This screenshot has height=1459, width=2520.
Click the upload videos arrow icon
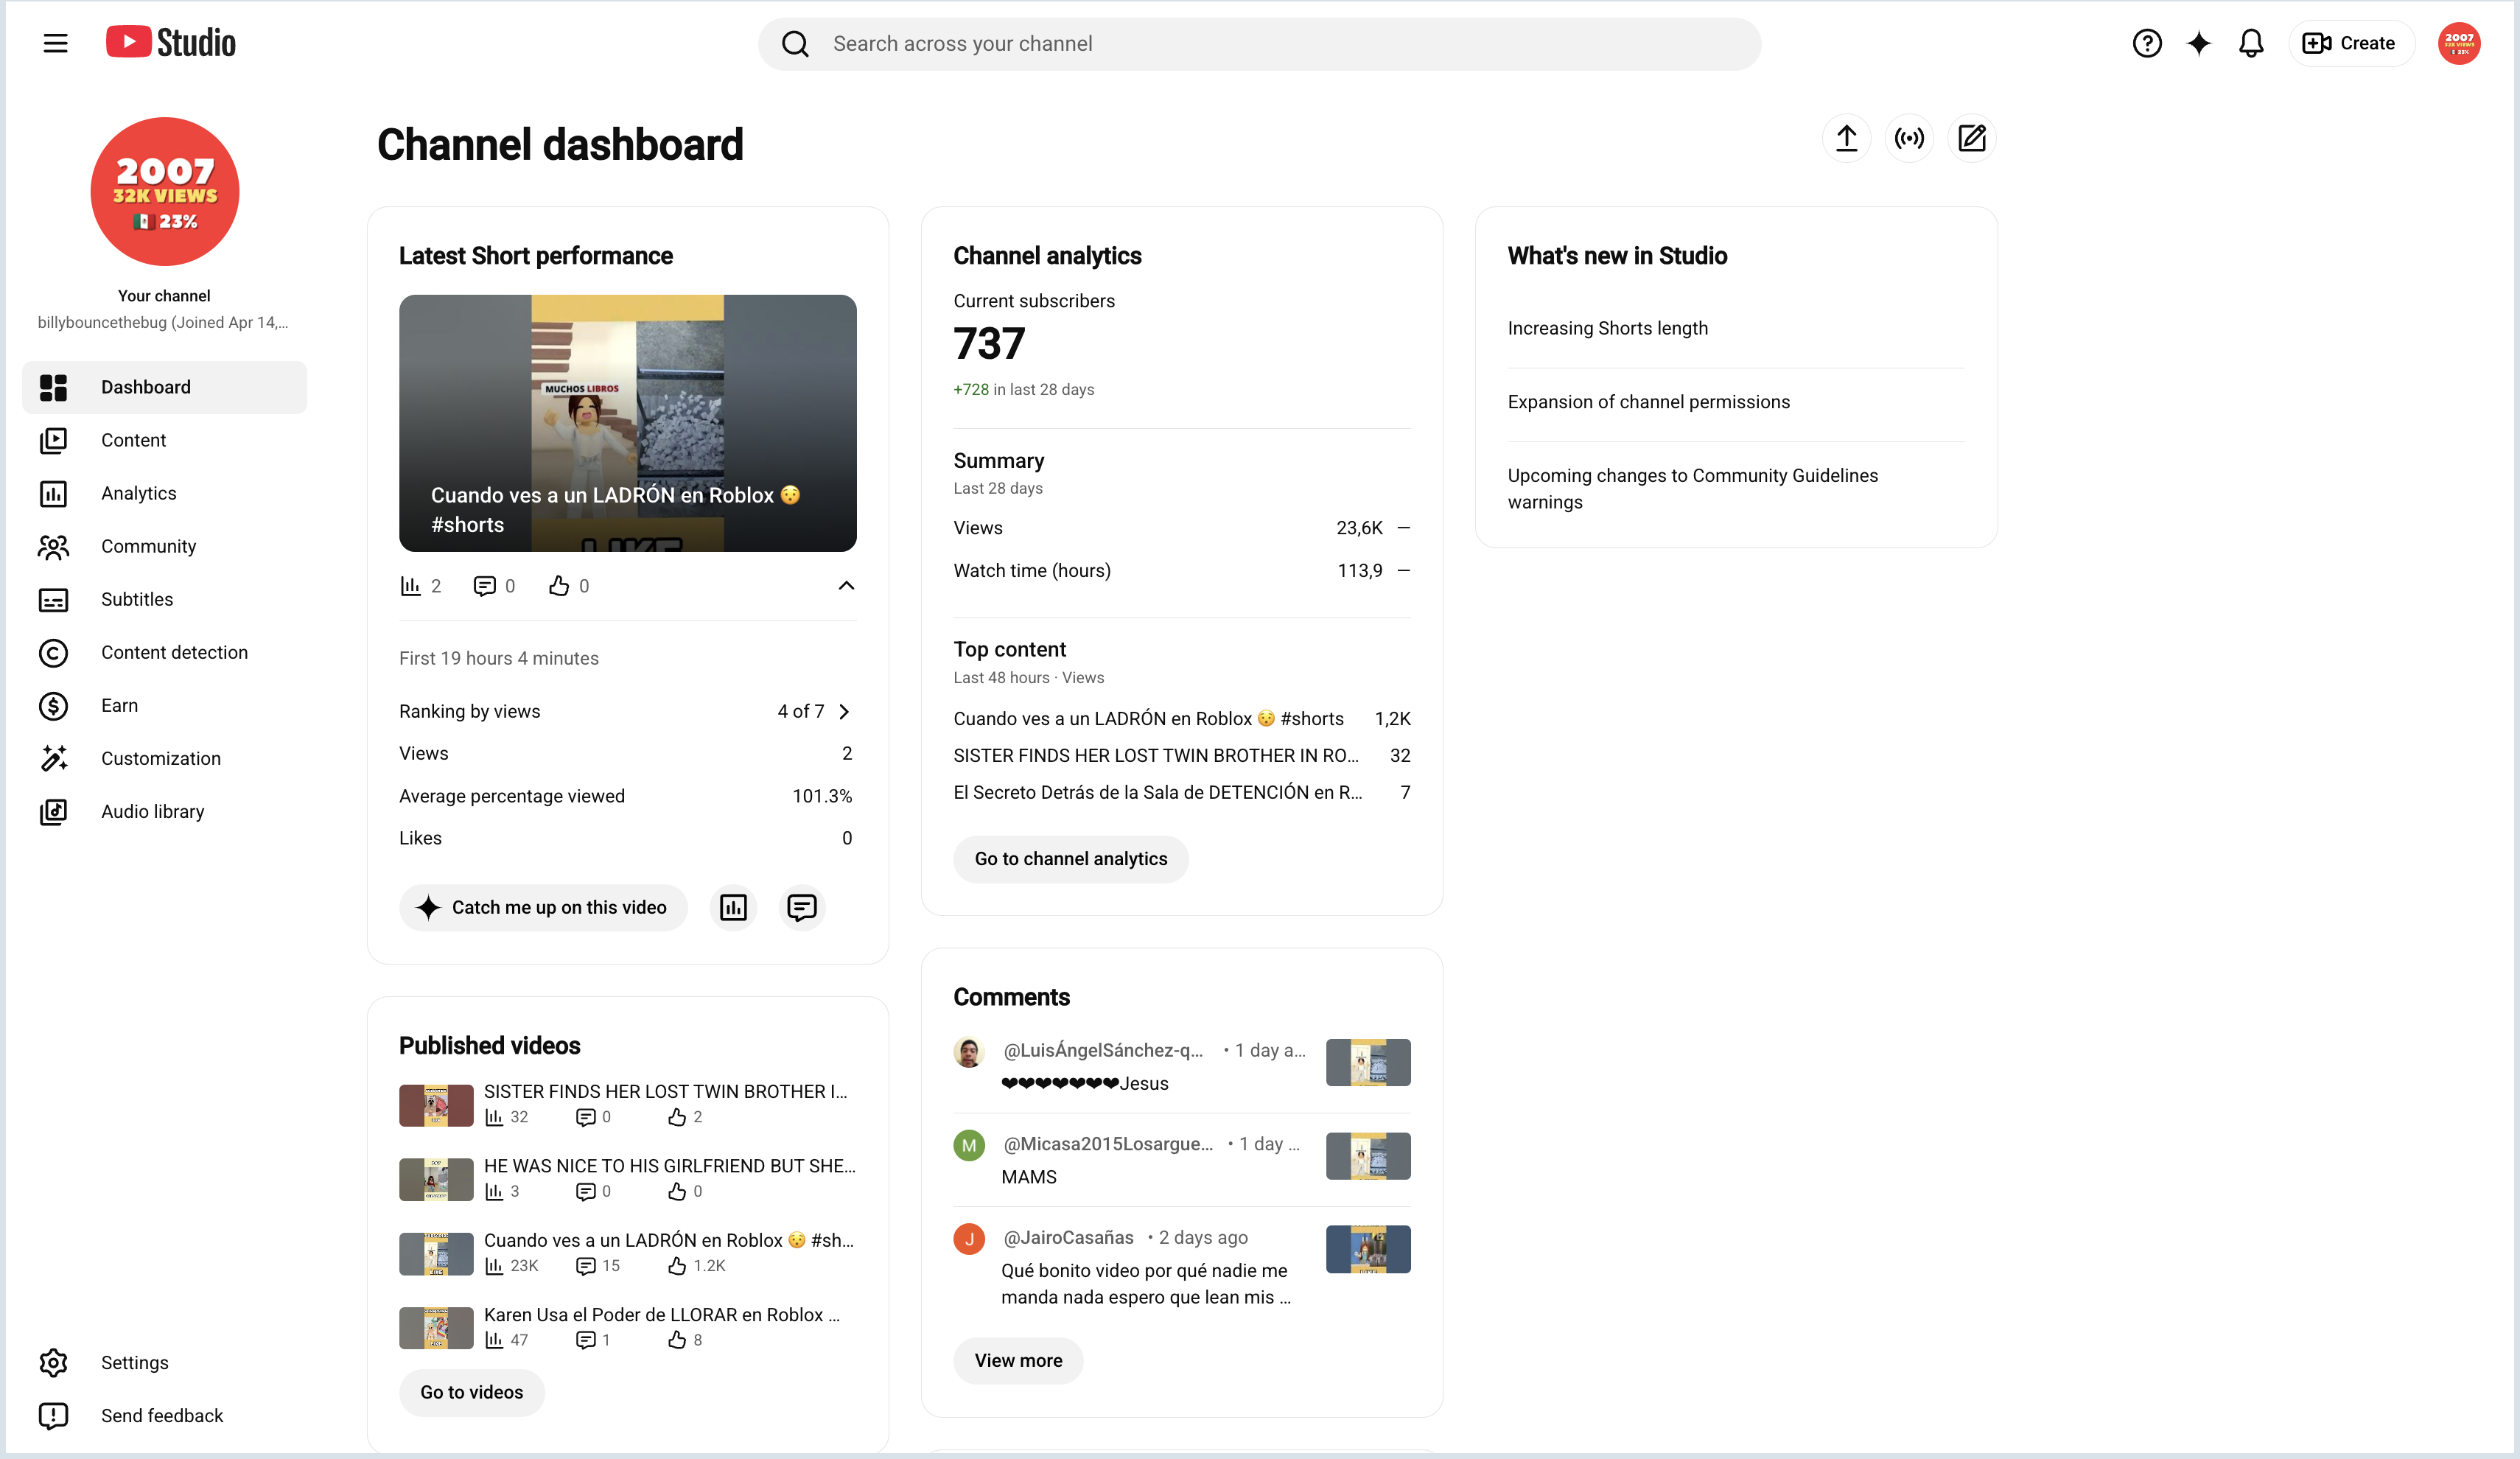click(x=1846, y=138)
